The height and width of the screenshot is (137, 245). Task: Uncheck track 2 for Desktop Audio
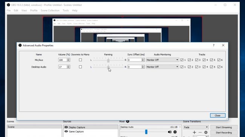point(189,67)
